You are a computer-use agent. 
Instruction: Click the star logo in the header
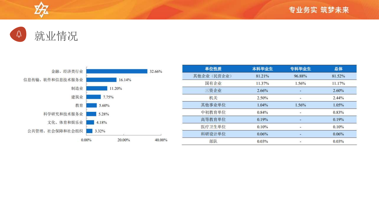41,10
